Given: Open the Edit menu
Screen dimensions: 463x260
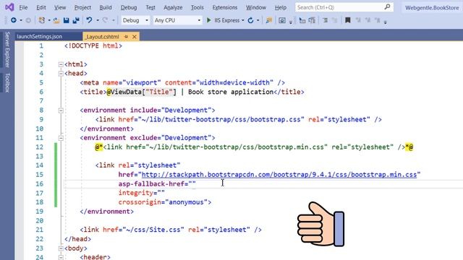Looking at the screenshot, I should click(41, 7).
